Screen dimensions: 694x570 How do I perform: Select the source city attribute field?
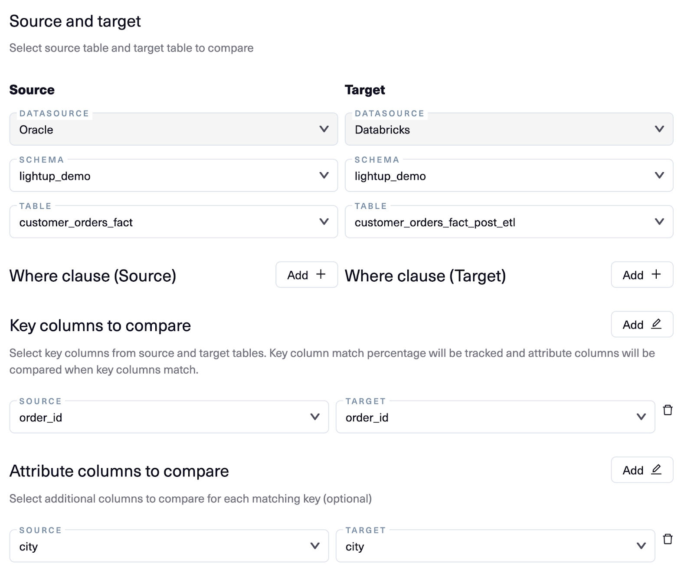click(x=169, y=546)
